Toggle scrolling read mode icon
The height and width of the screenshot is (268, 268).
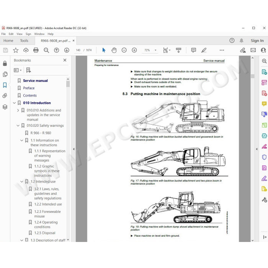pyautogui.click(x=178, y=50)
